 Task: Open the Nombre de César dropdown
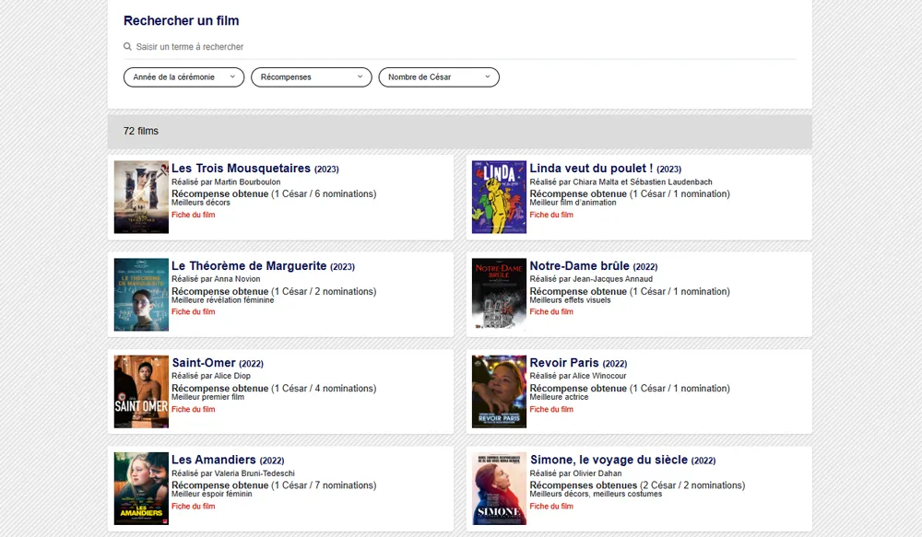pos(438,77)
